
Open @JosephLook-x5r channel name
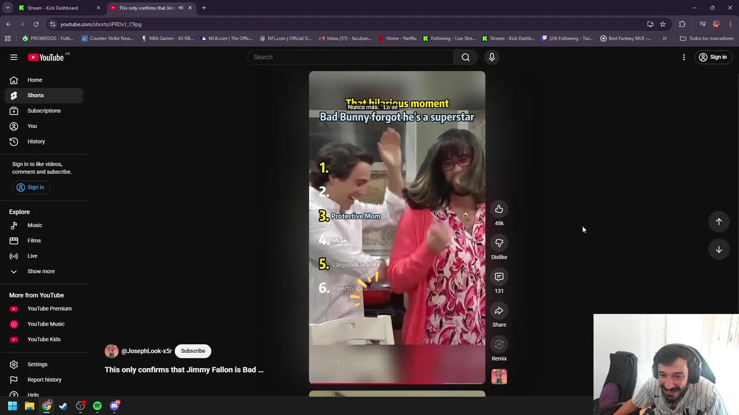[x=147, y=351]
